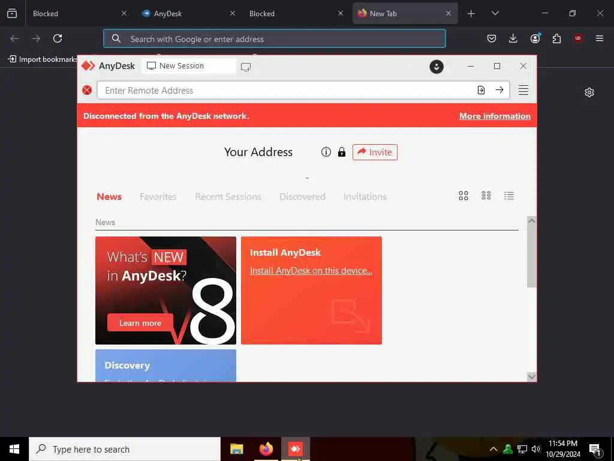This screenshot has height=461, width=614.
Task: Click the scroll up arrow in news list
Action: (x=531, y=221)
